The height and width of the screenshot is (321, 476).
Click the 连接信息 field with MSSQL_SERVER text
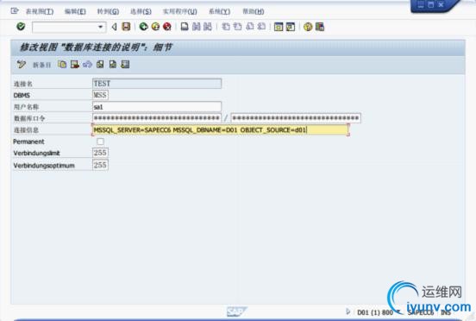(220, 130)
